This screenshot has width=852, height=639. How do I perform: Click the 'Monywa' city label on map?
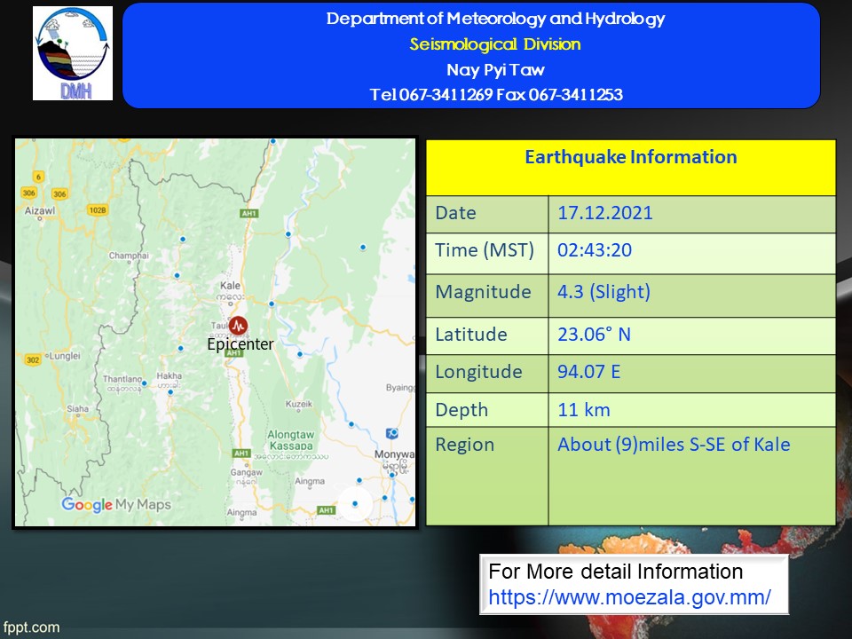[394, 454]
